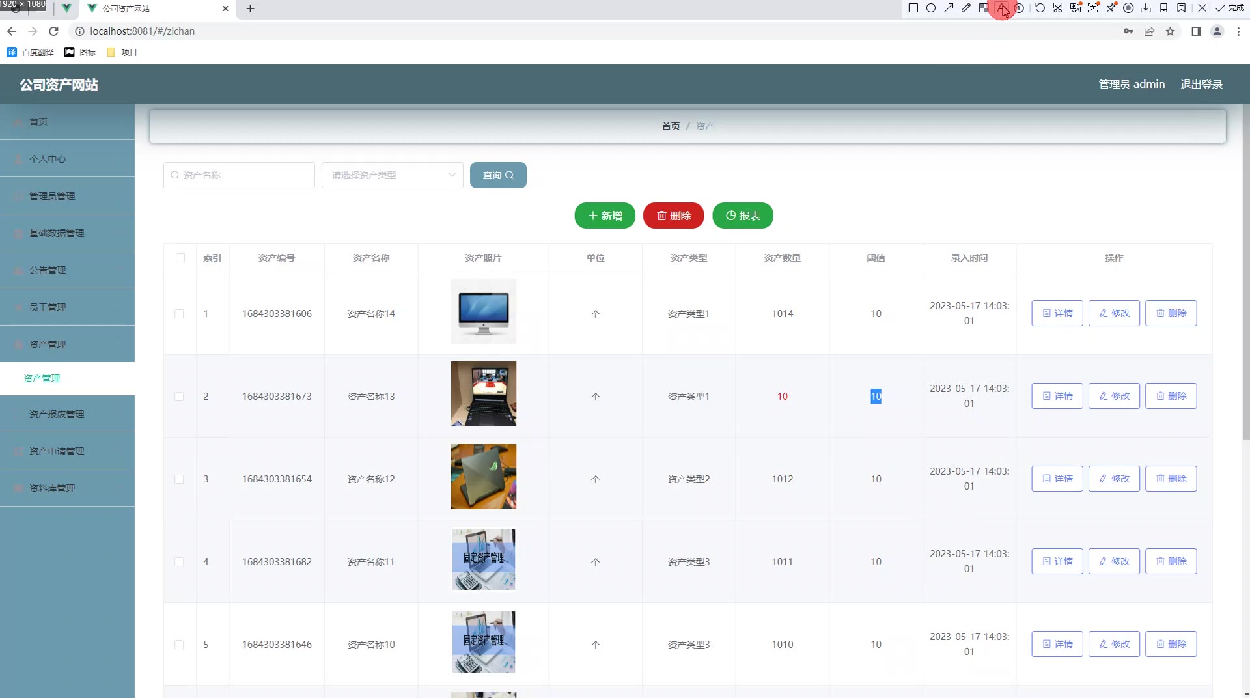Click 首页 in the breadcrumb
Screen dimensions: 1250x698
(x=671, y=126)
